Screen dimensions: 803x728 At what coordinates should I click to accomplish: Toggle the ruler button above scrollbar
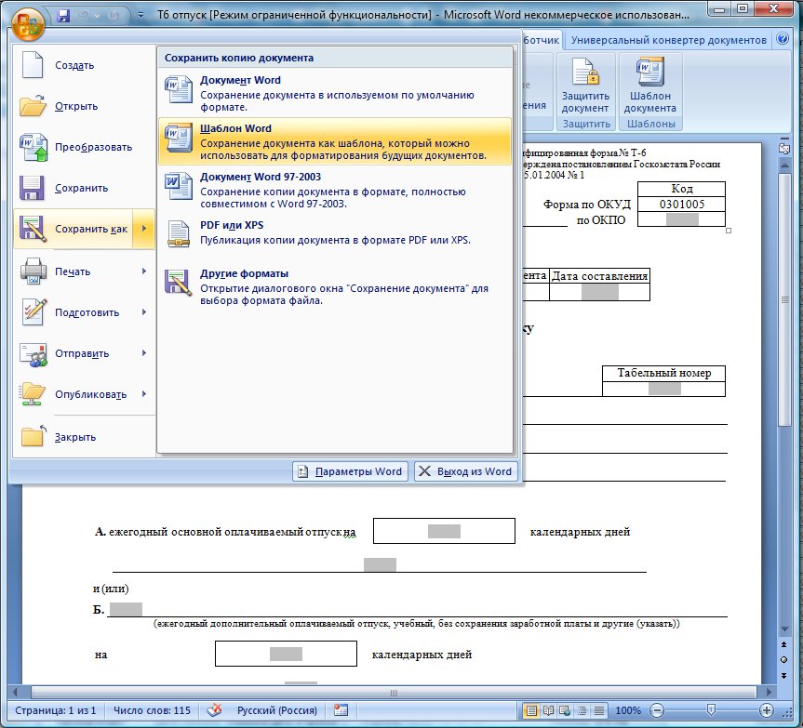(x=784, y=149)
